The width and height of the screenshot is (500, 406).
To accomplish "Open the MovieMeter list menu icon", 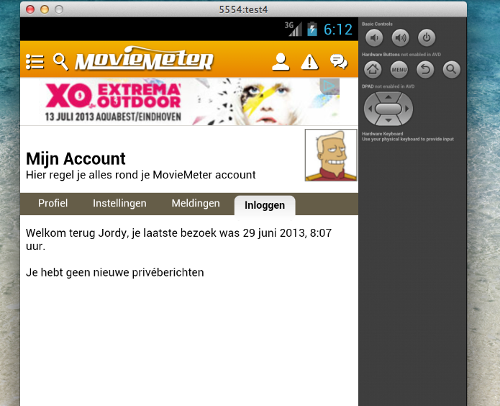I will [x=35, y=61].
